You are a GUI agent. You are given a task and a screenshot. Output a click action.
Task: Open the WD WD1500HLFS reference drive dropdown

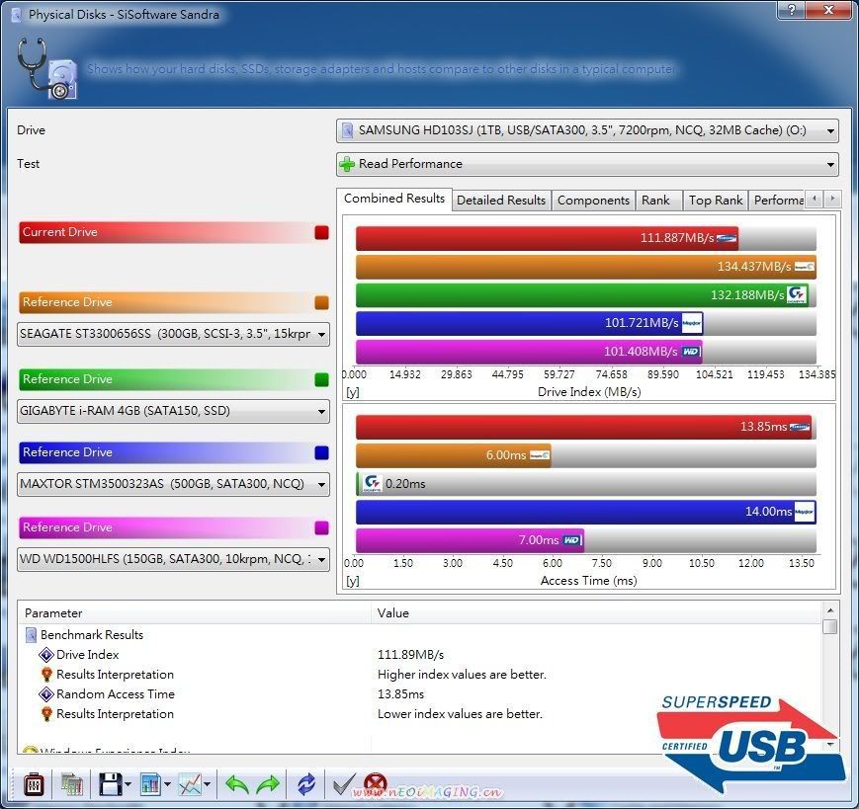173,559
